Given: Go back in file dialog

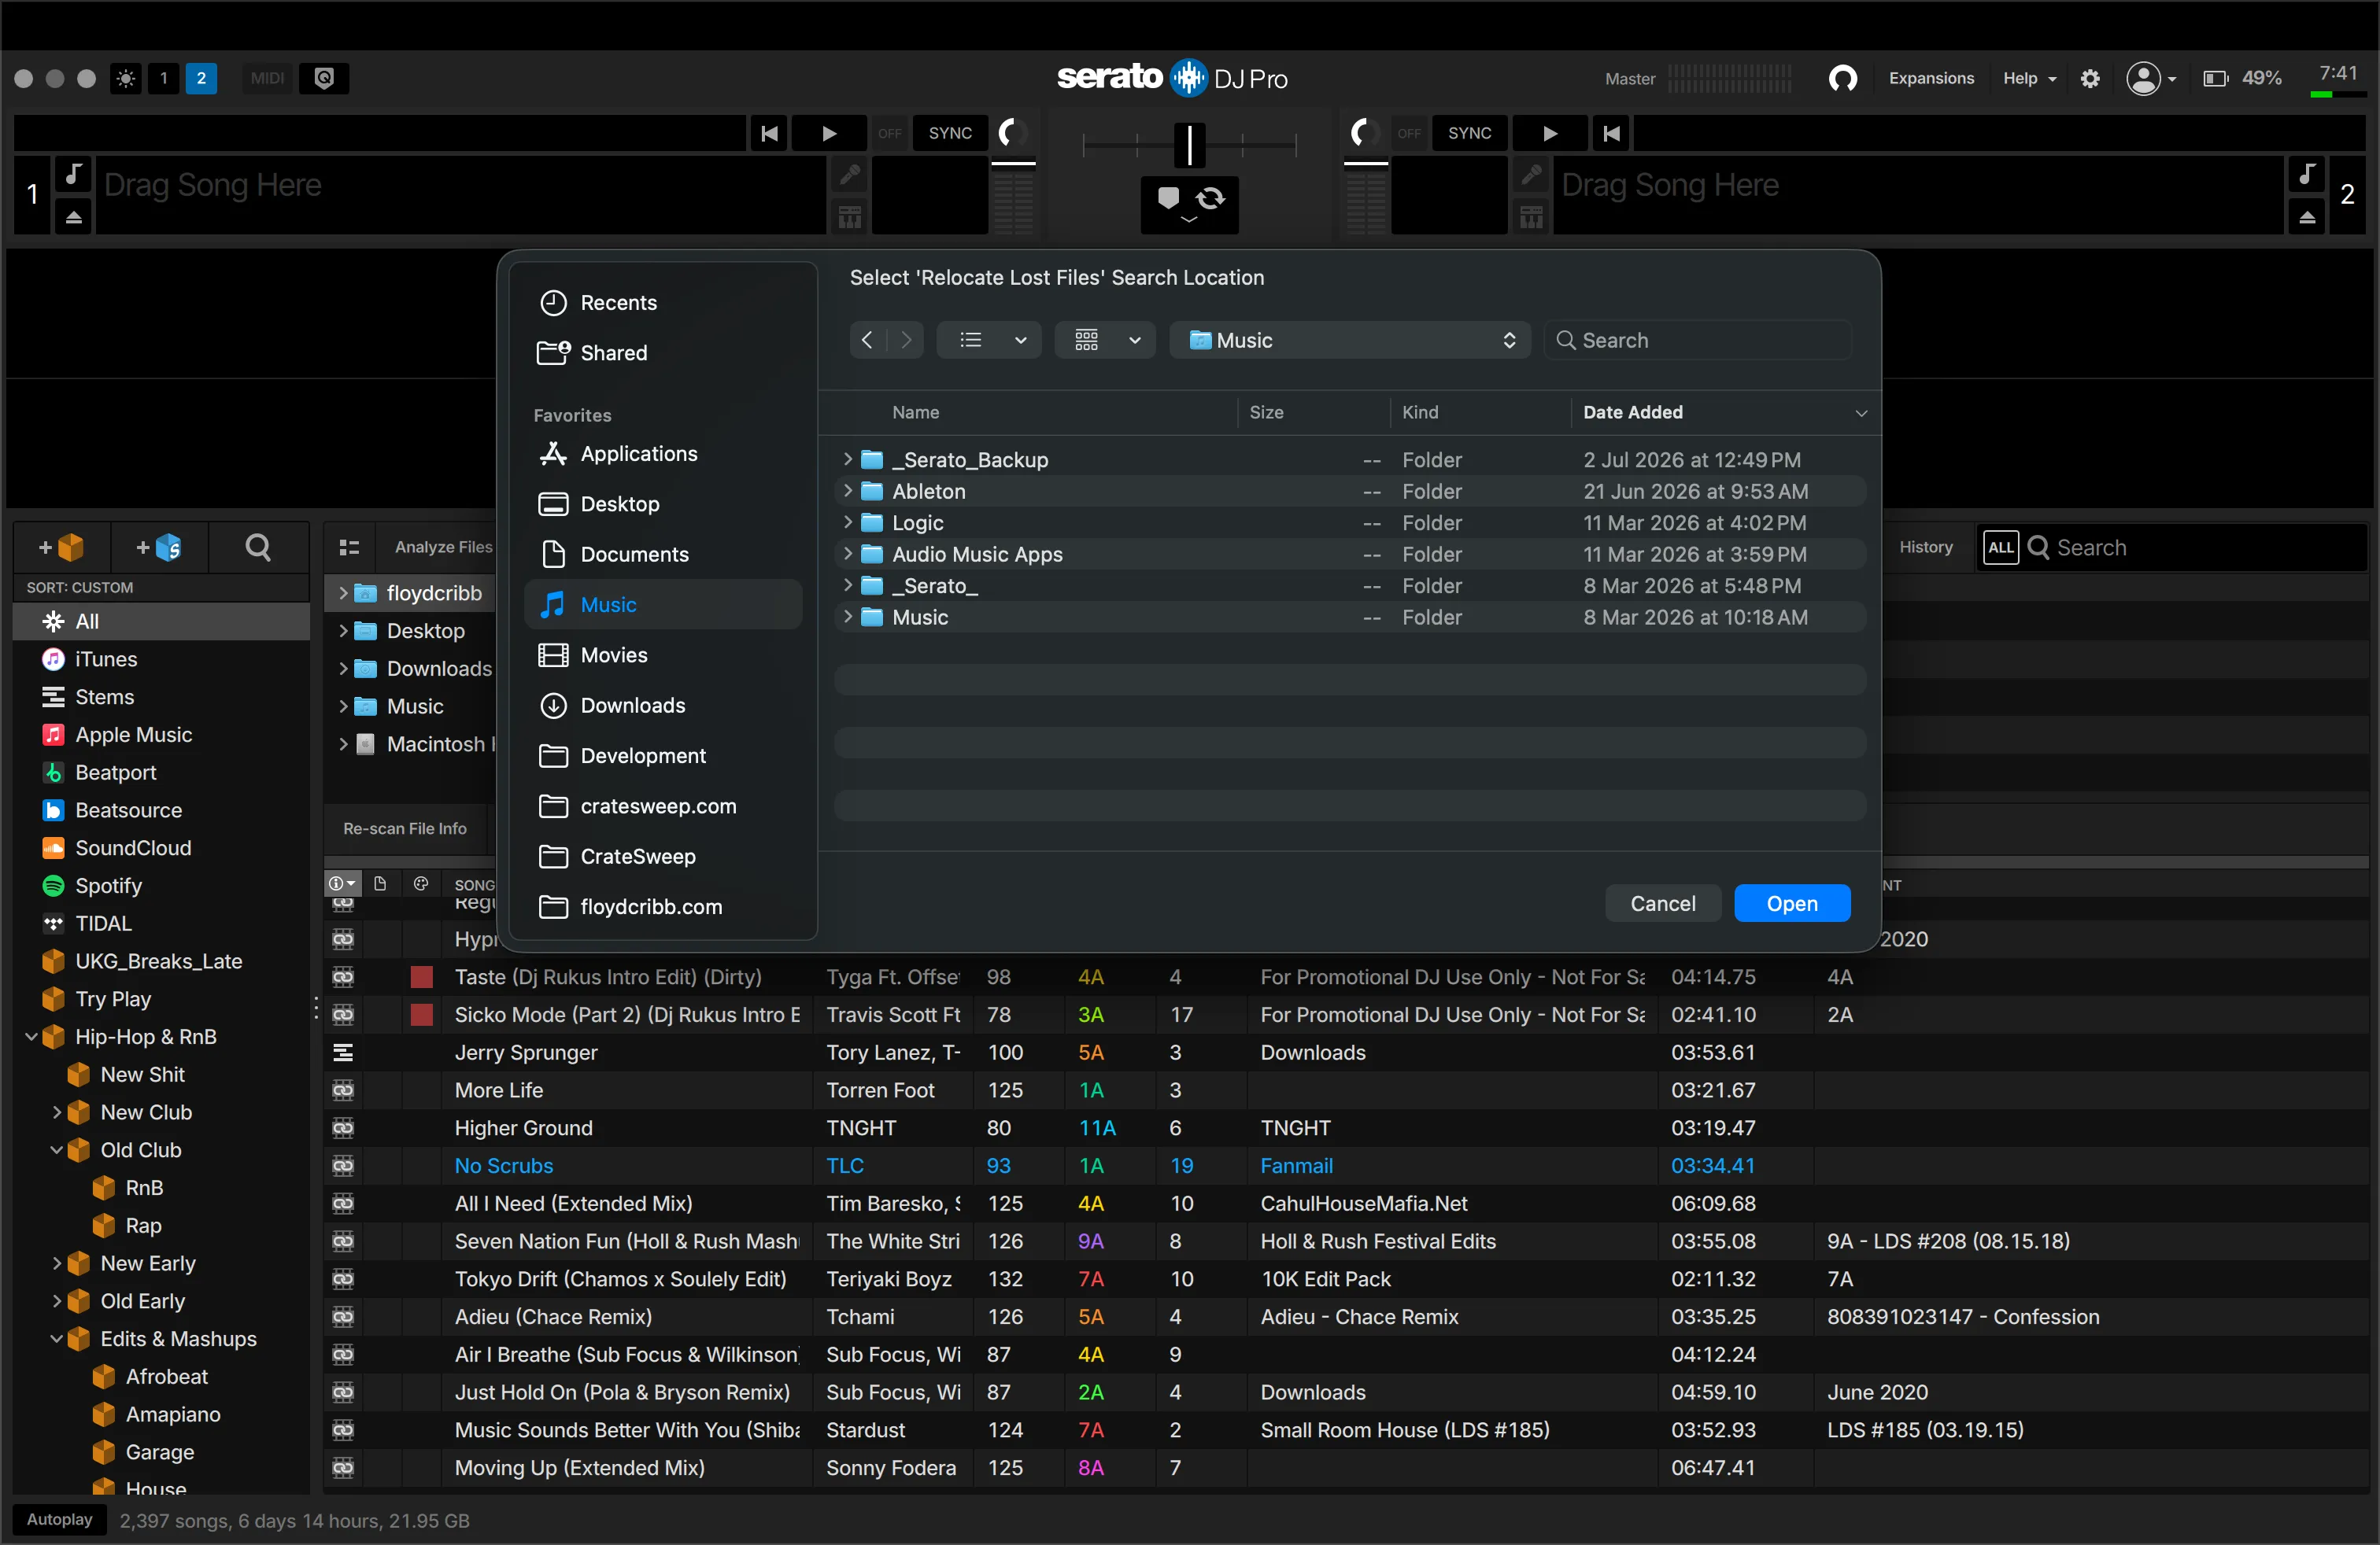Looking at the screenshot, I should (867, 340).
